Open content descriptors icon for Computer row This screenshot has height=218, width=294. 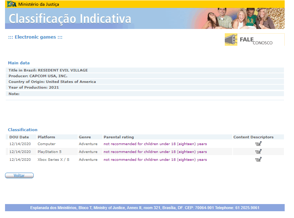click(x=258, y=144)
